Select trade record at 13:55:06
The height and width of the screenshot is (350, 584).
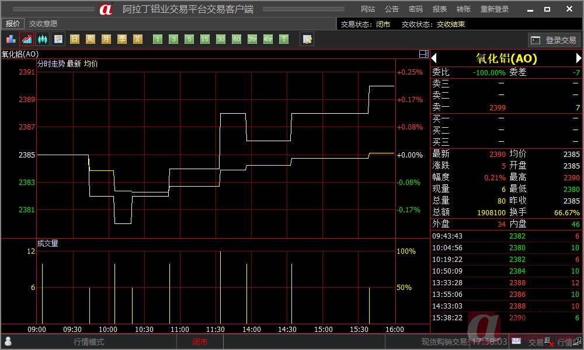(x=506, y=294)
